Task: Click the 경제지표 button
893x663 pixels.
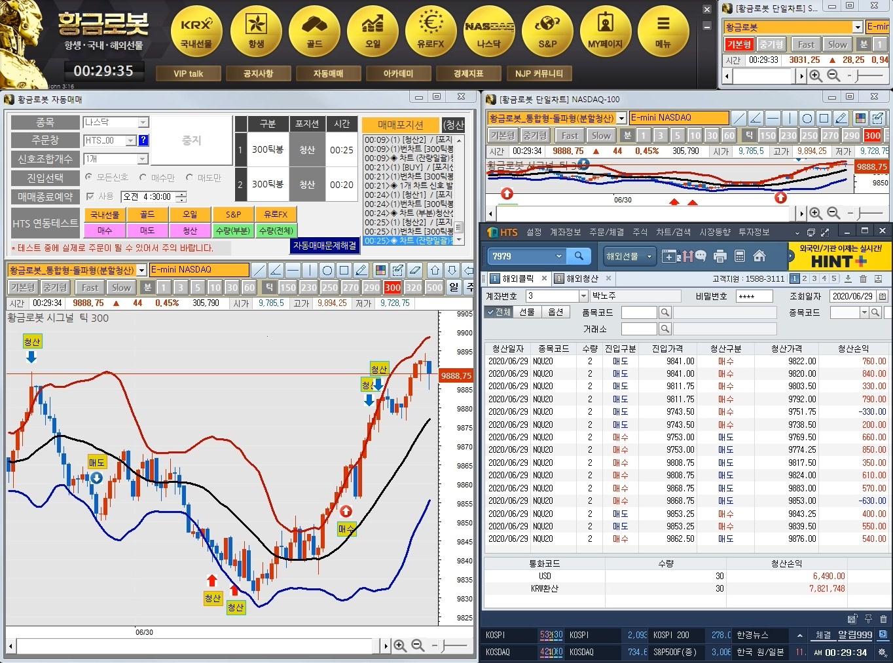Action: pos(467,73)
